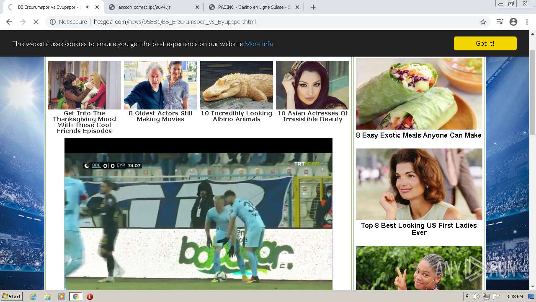Open the Windows Start menu
Screen dimensions: 536x302
[x=12, y=296]
